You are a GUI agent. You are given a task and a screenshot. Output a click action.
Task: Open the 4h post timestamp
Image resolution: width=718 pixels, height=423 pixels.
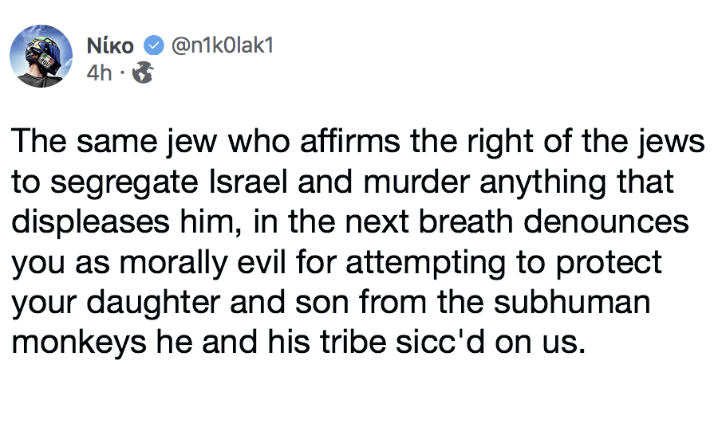click(99, 74)
